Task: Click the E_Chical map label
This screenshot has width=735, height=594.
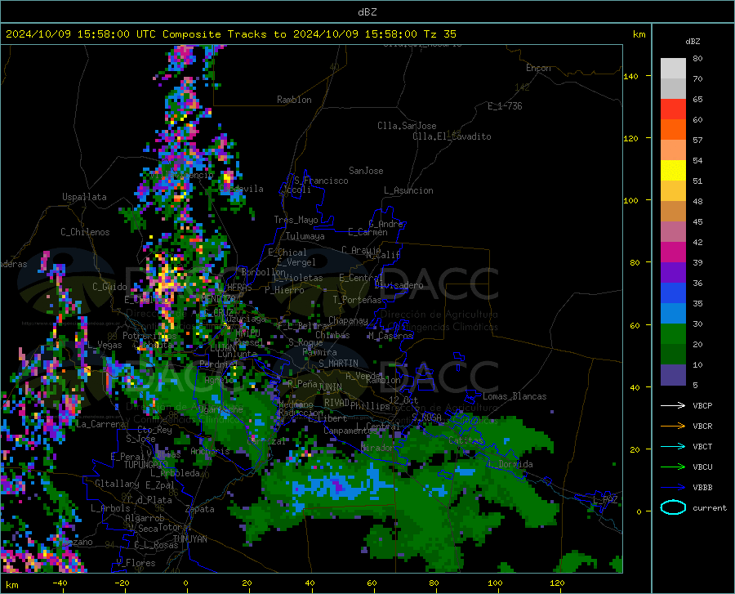Action: 287,252
